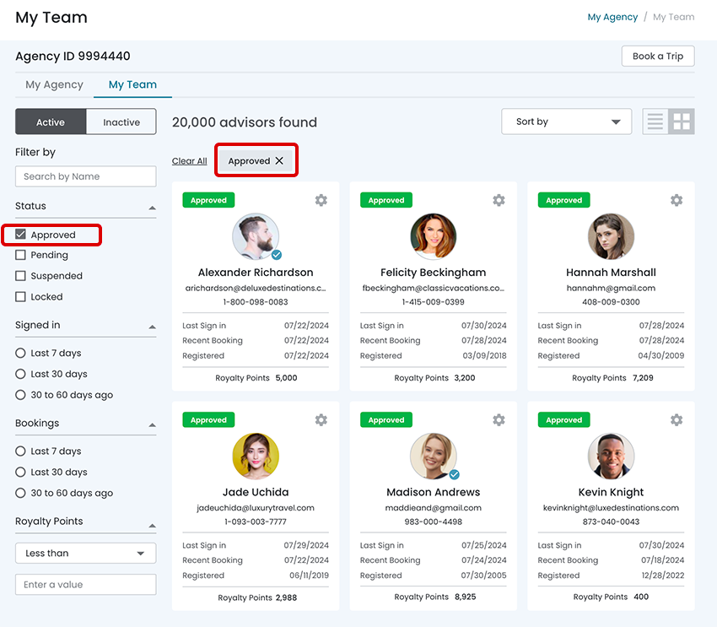The image size is (717, 627).
Task: Uncheck the Approved status checkbox
Action: point(21,235)
